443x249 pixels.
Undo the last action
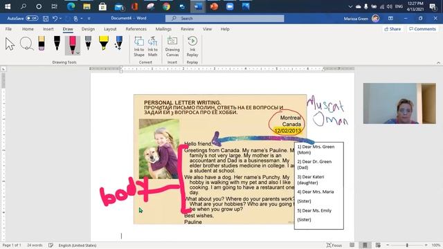pos(55,19)
